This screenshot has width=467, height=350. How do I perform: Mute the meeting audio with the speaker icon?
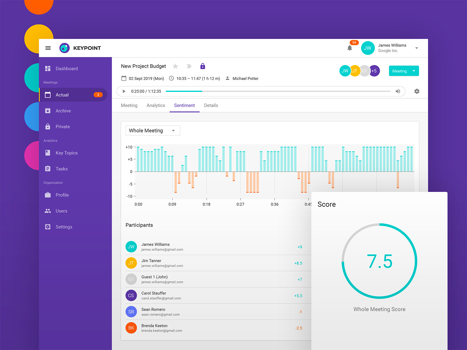(x=398, y=91)
